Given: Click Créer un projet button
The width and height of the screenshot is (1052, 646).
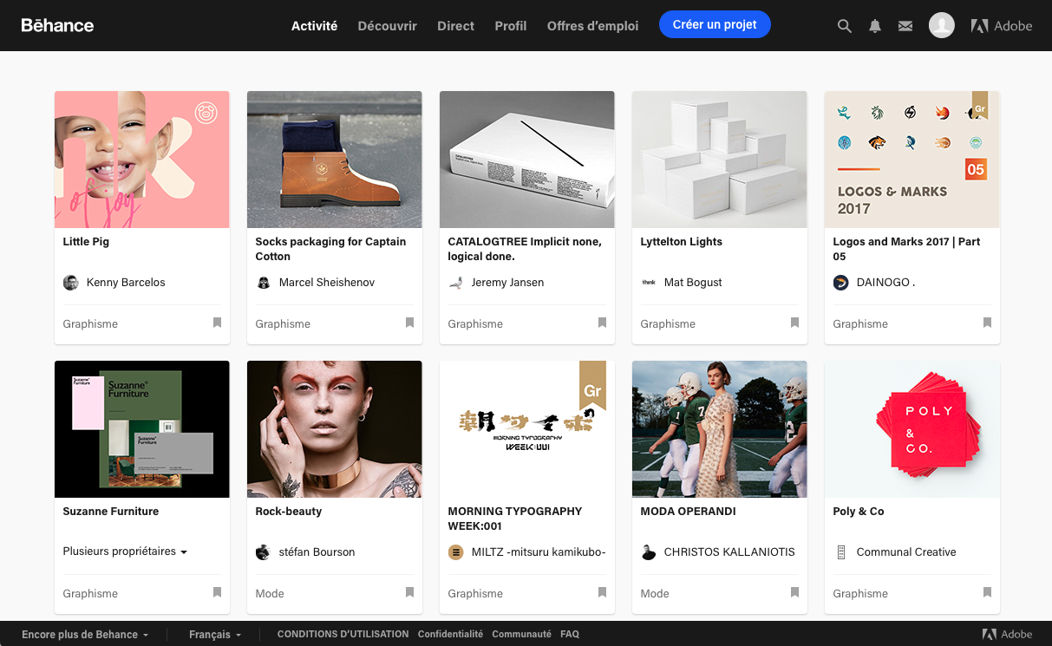Looking at the screenshot, I should (x=715, y=25).
